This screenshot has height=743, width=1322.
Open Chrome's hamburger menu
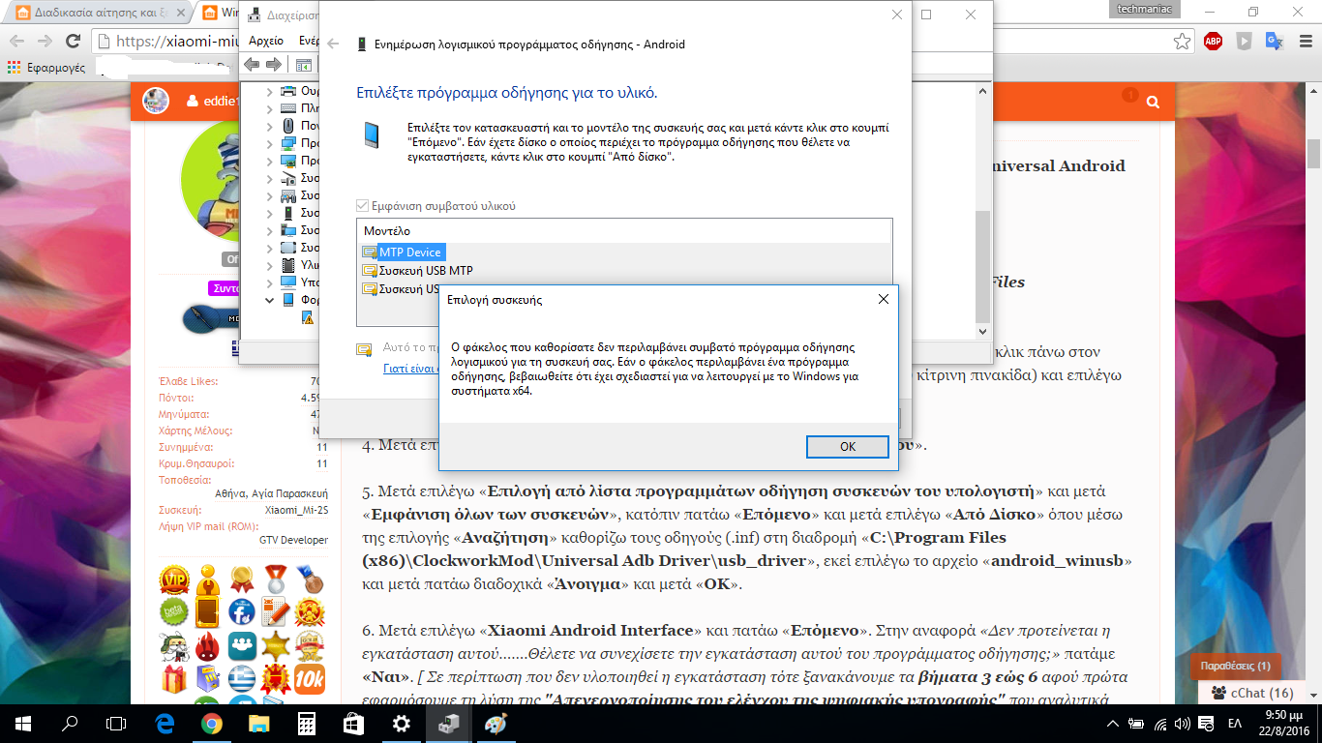tap(1306, 42)
